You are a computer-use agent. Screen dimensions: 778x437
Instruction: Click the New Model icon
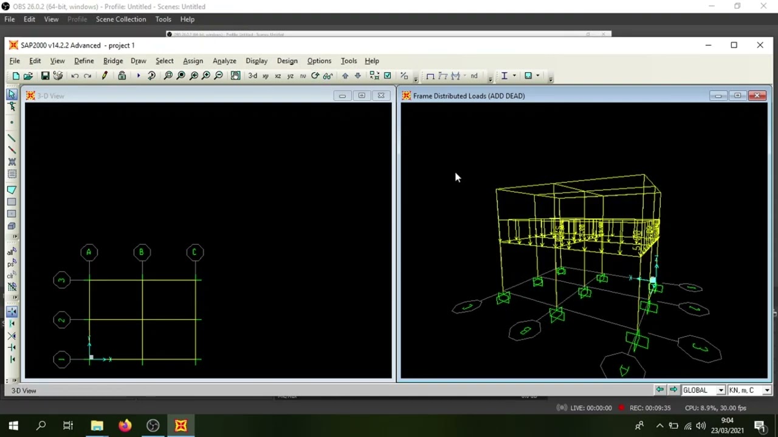[16, 76]
